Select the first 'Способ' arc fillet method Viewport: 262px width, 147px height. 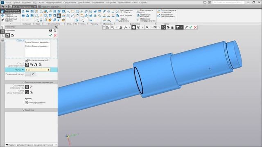[27, 65]
